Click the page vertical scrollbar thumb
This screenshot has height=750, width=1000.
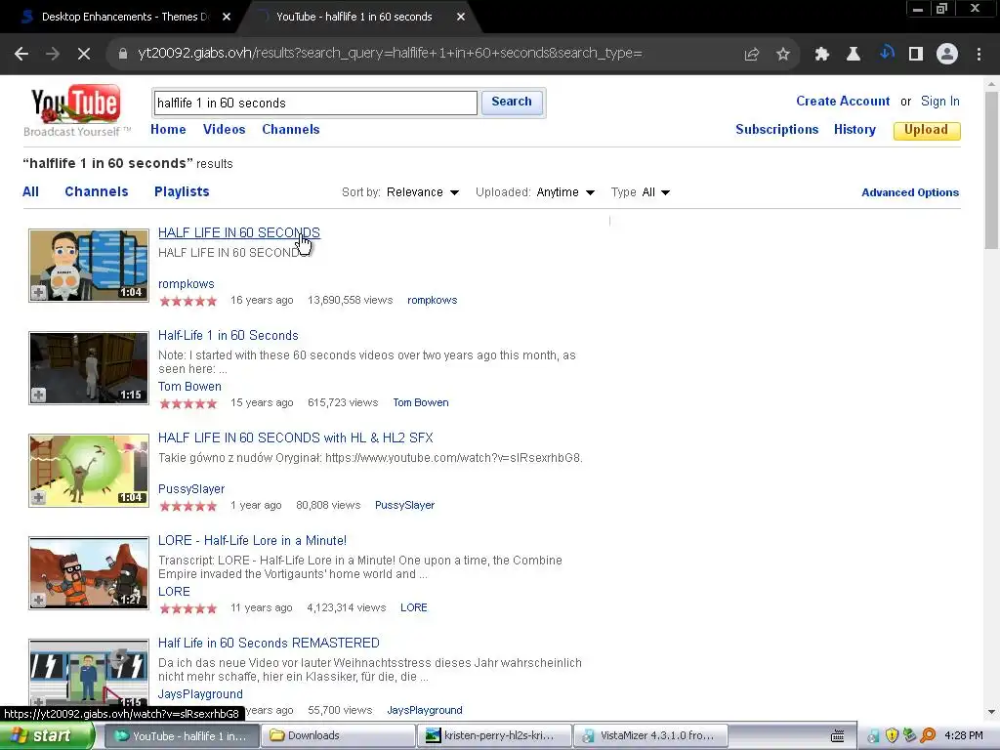991,170
